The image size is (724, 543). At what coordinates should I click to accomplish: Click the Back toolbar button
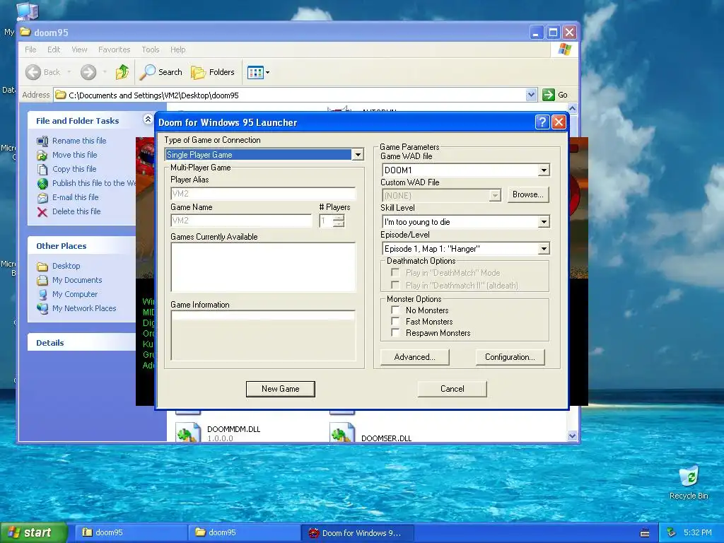coord(43,72)
